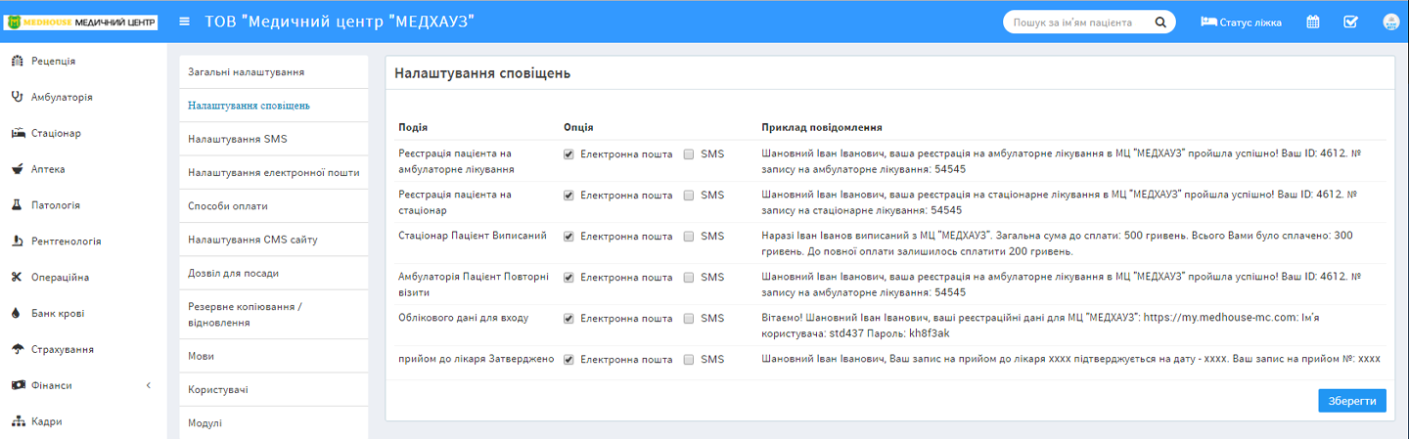Open Аптека pharmacy sidebar icon
This screenshot has width=1409, height=439.
point(17,169)
